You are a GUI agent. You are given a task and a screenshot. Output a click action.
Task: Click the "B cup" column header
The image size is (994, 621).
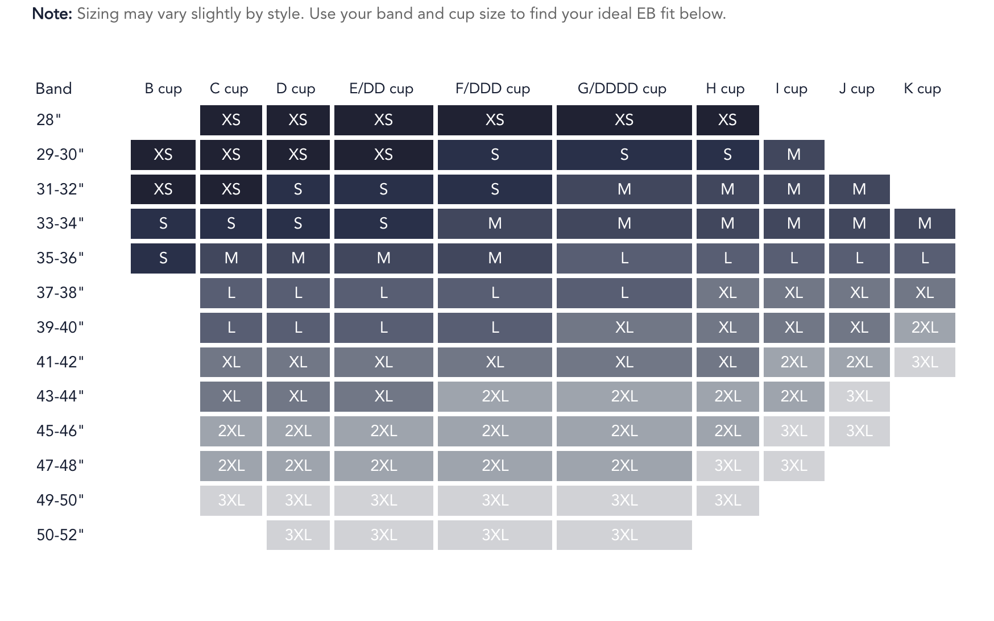coord(163,89)
